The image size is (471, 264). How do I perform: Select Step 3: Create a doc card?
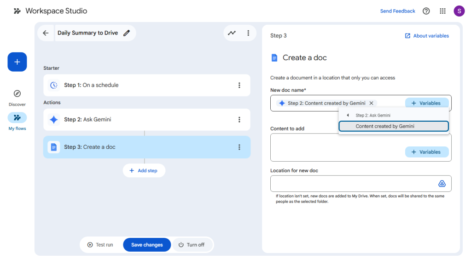[146, 147]
